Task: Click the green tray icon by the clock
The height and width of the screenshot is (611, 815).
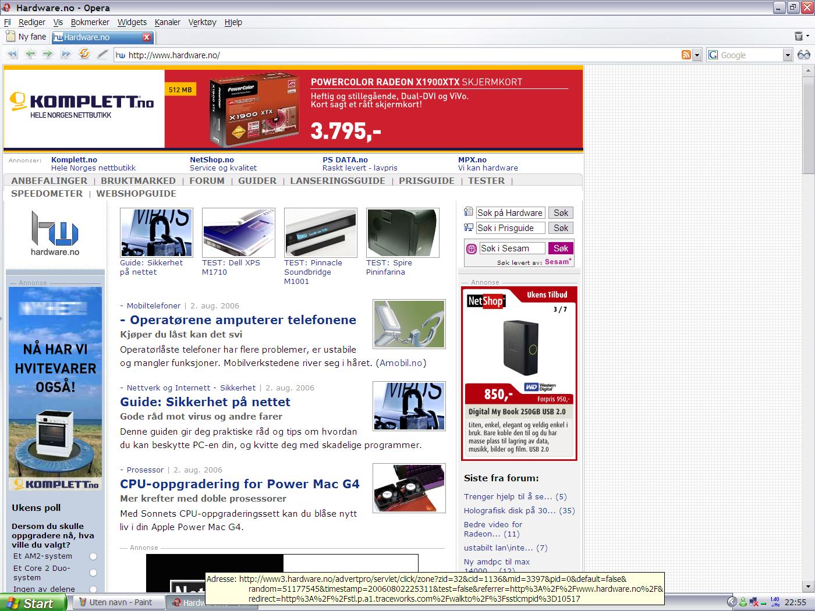Action: point(744,602)
